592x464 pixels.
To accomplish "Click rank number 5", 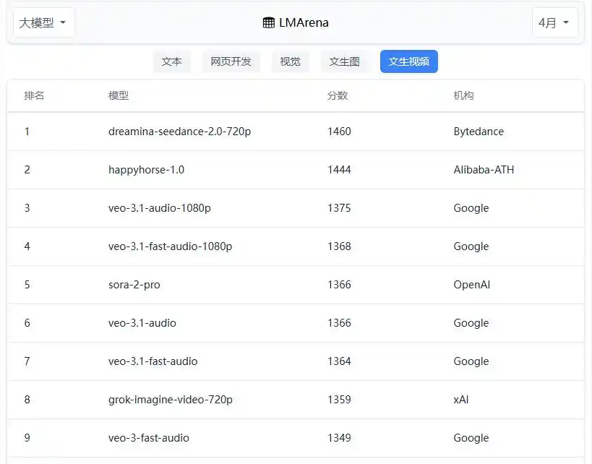I will point(27,285).
